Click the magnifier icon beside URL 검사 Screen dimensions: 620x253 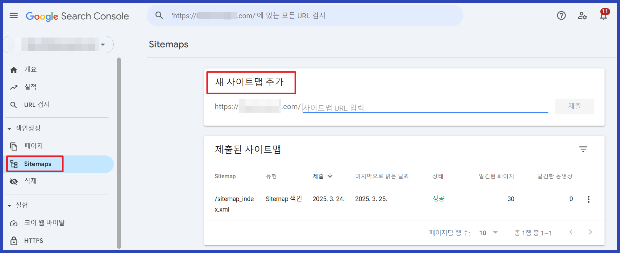(x=14, y=105)
